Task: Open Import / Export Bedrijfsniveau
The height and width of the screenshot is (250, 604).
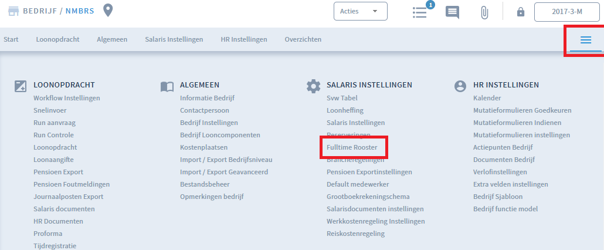Action: click(226, 160)
